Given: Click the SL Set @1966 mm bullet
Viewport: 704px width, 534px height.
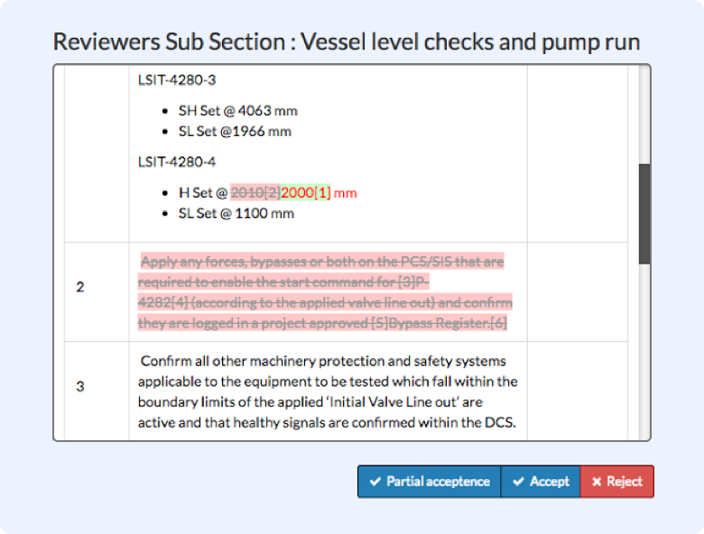Looking at the screenshot, I should [x=235, y=132].
